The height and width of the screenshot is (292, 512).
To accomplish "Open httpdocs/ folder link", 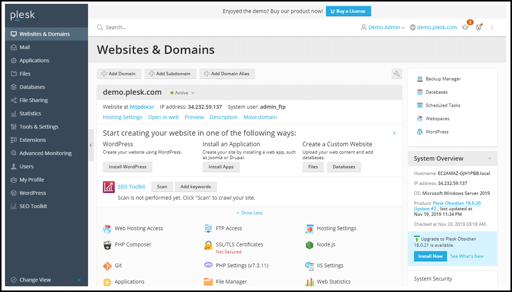I will [142, 107].
